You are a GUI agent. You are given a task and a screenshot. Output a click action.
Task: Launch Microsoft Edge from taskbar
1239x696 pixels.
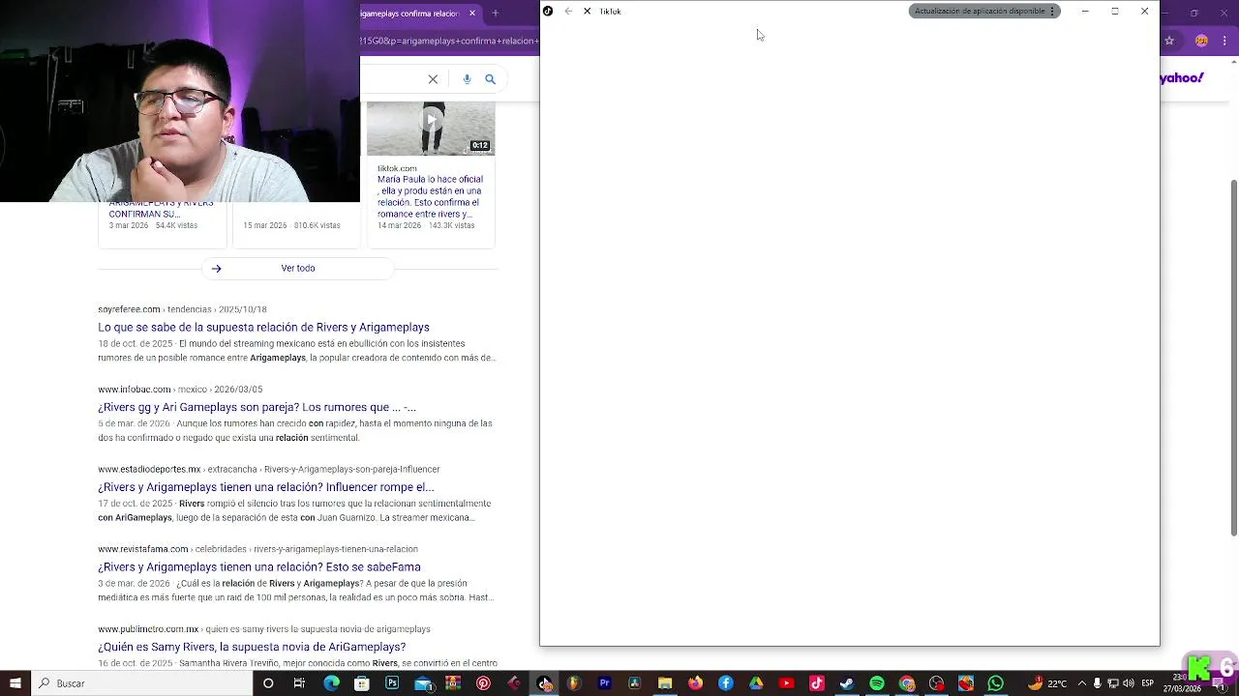(x=331, y=683)
